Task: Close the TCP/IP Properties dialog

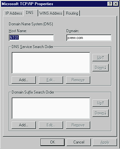Action: pos(116,4)
